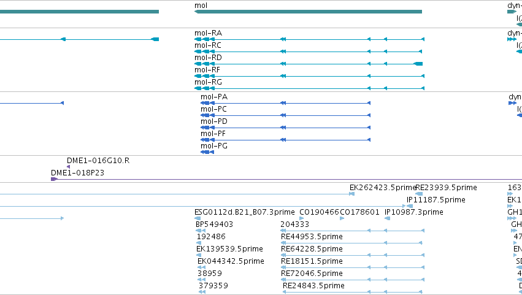Click the 192486 feature label
The image size is (522, 295).
[x=212, y=237]
